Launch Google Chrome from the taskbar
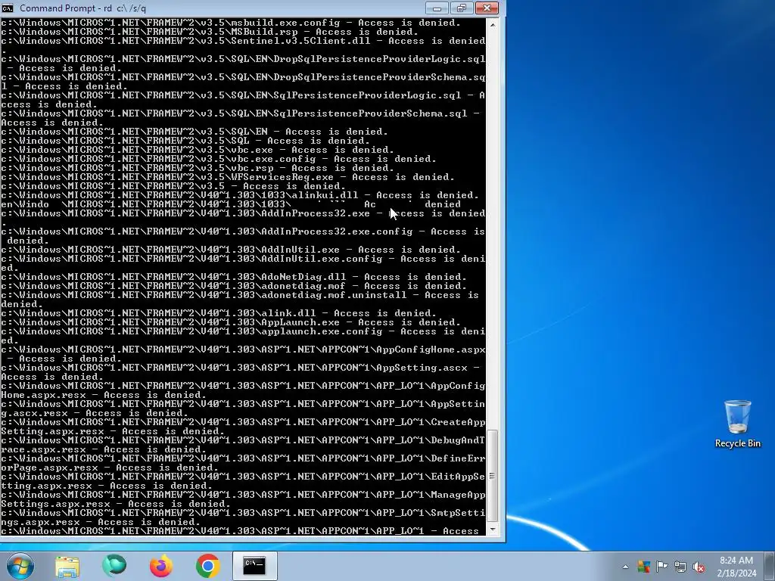This screenshot has width=775, height=581. coord(207,566)
